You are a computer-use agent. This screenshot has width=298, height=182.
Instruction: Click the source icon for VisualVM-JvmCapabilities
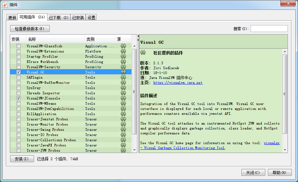(123, 108)
